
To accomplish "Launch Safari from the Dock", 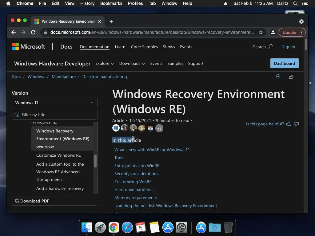I will pos(127,228).
